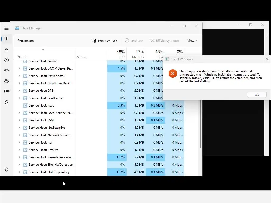271x203 pixels.
Task: Open the View dropdown menu
Action: [x=192, y=40]
